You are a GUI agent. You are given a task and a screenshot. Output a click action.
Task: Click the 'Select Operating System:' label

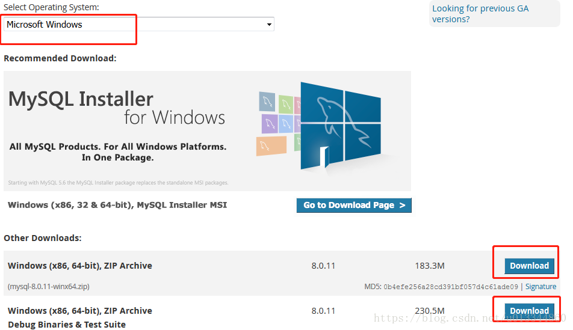pyautogui.click(x=51, y=7)
